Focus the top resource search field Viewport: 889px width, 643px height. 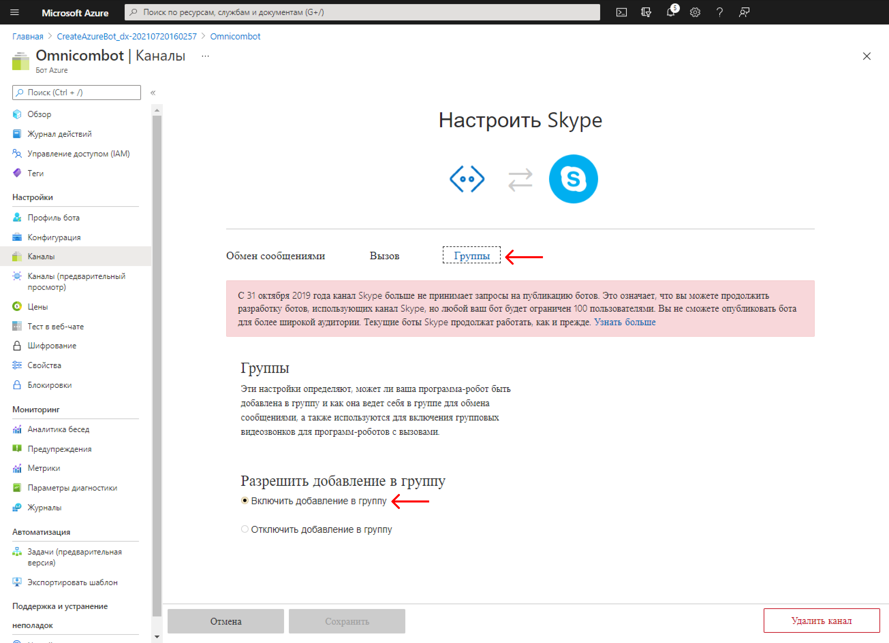pyautogui.click(x=362, y=12)
